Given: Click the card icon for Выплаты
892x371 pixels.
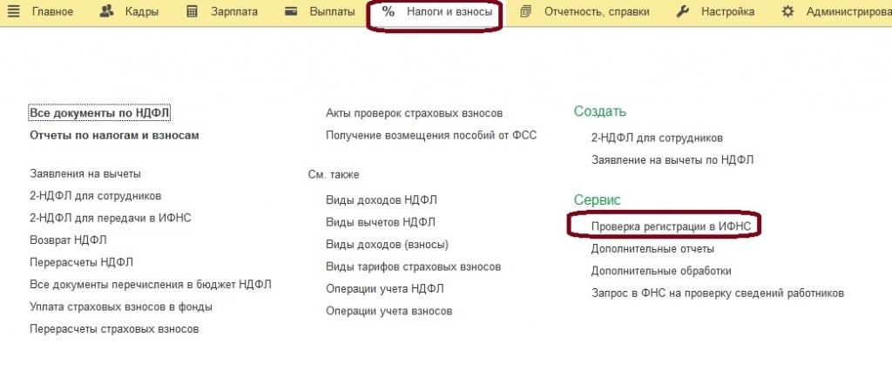Looking at the screenshot, I should (292, 12).
